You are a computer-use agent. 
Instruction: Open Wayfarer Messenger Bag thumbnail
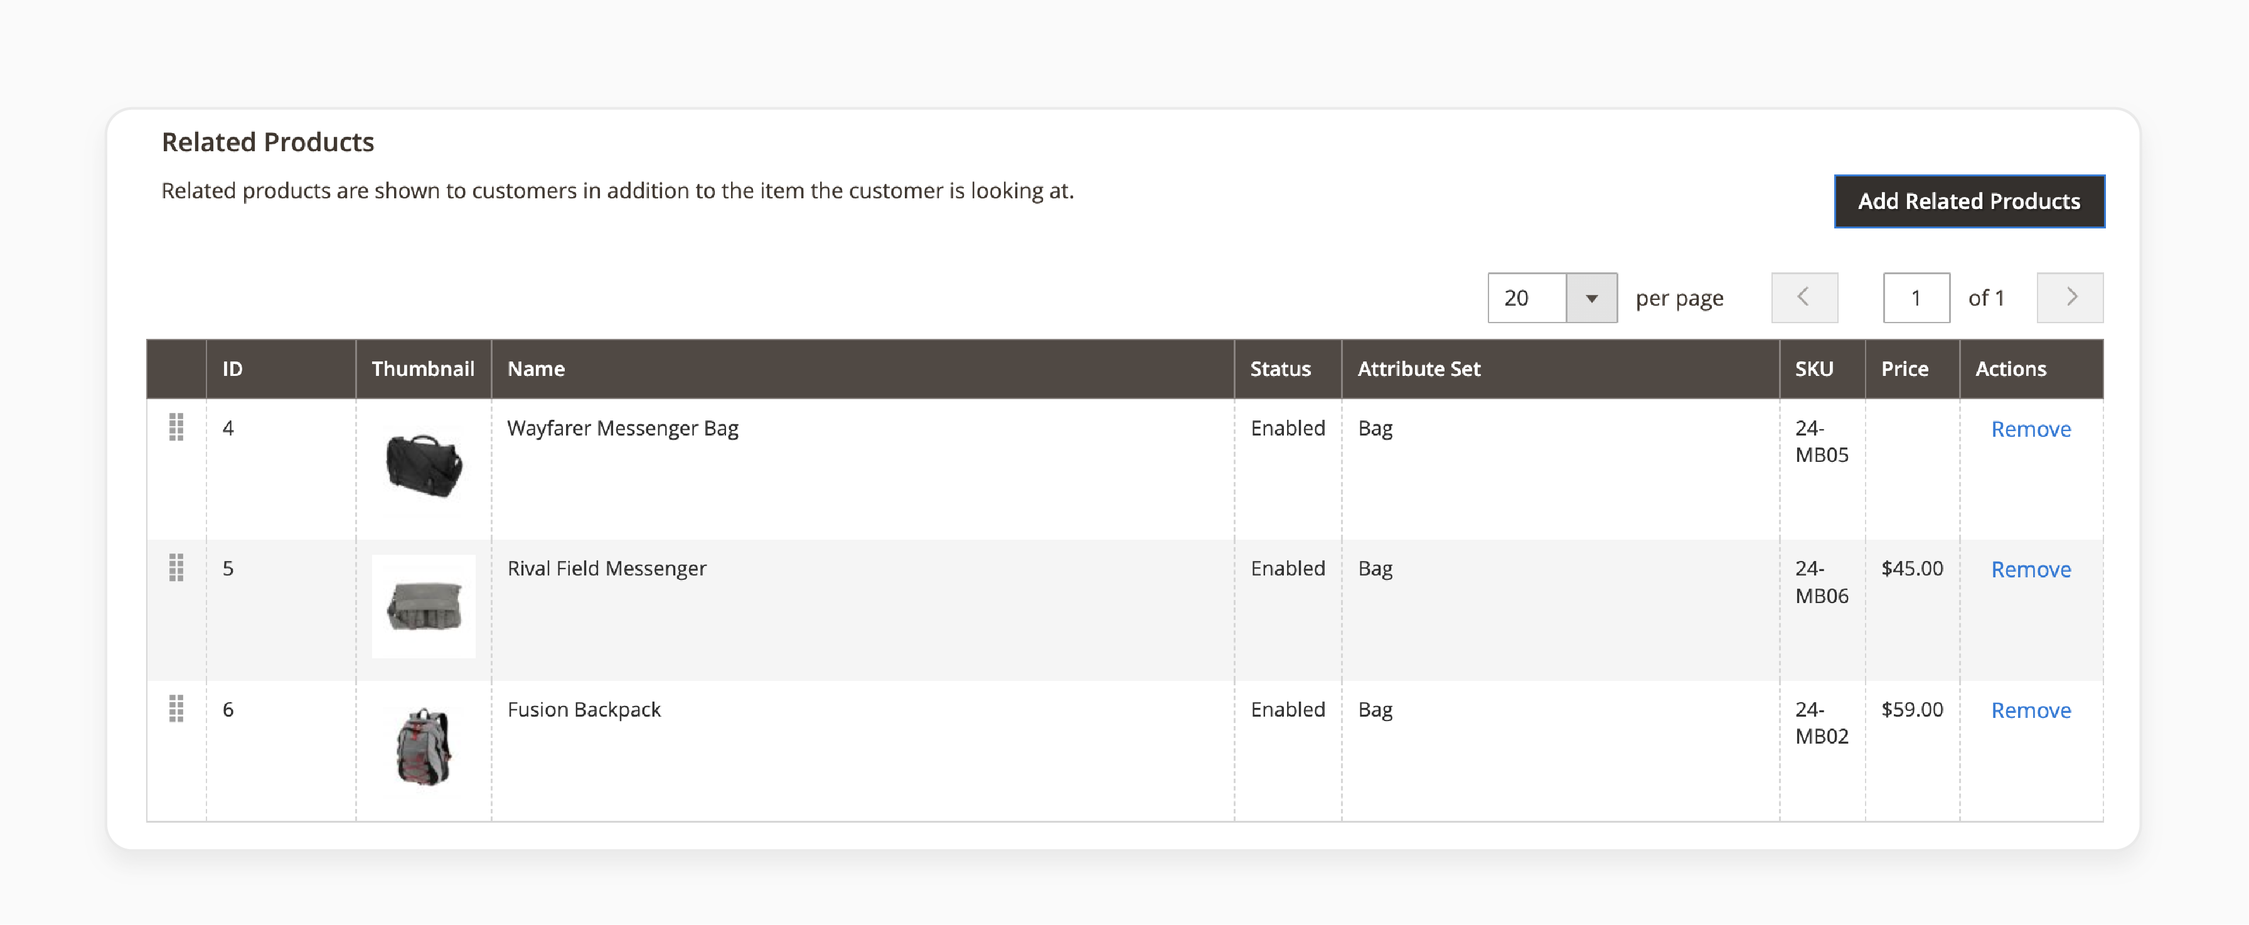tap(424, 466)
